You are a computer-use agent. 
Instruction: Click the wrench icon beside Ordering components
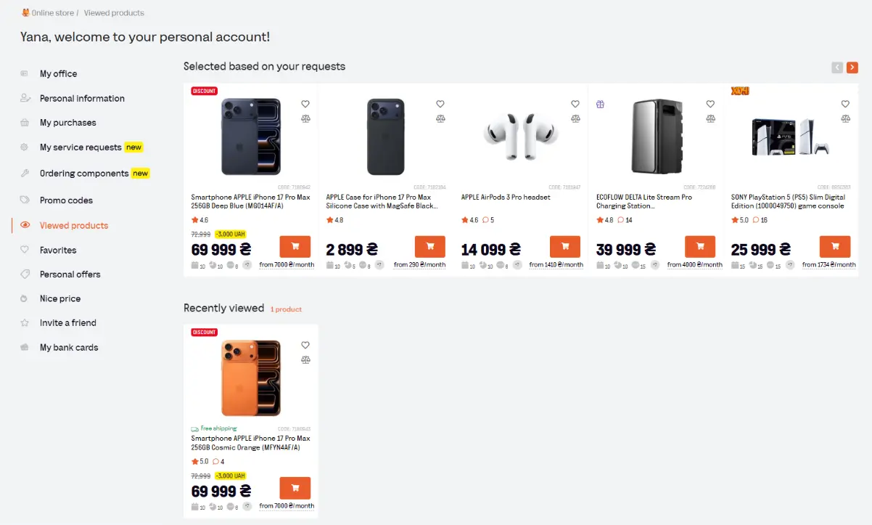click(x=25, y=173)
